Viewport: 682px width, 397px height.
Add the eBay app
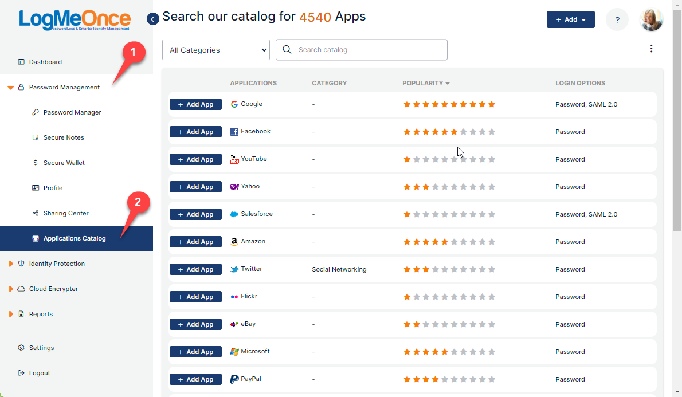click(x=196, y=324)
